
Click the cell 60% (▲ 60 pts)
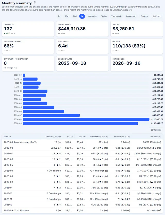click(x=100, y=205)
